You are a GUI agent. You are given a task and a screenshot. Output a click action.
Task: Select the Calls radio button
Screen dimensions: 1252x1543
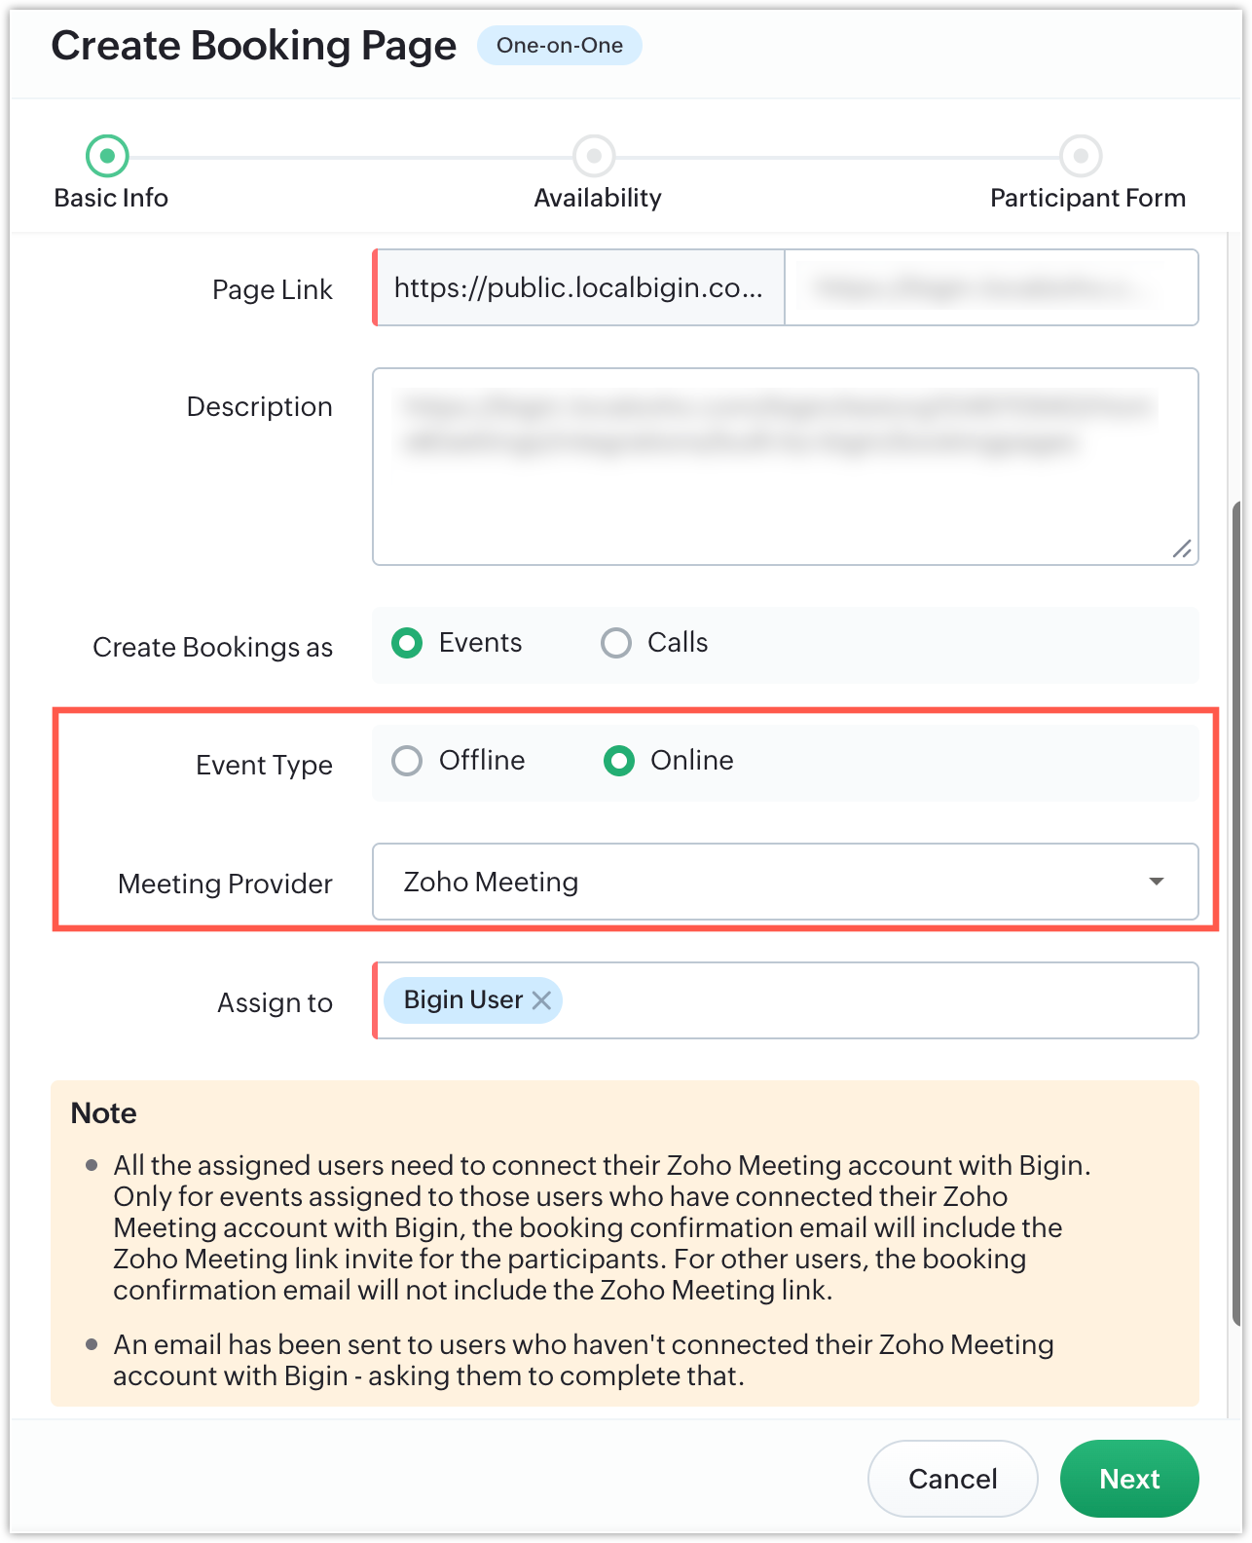point(616,643)
